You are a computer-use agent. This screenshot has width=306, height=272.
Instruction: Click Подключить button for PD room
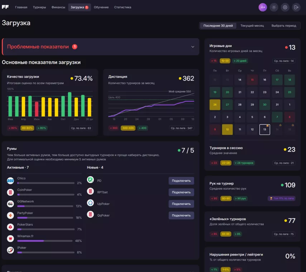tap(181, 181)
